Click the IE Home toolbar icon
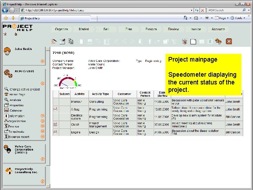This screenshot has width=253, height=190. [x=186, y=18]
